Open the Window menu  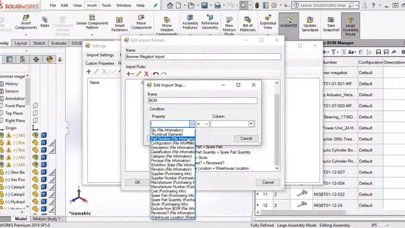(x=124, y=5)
